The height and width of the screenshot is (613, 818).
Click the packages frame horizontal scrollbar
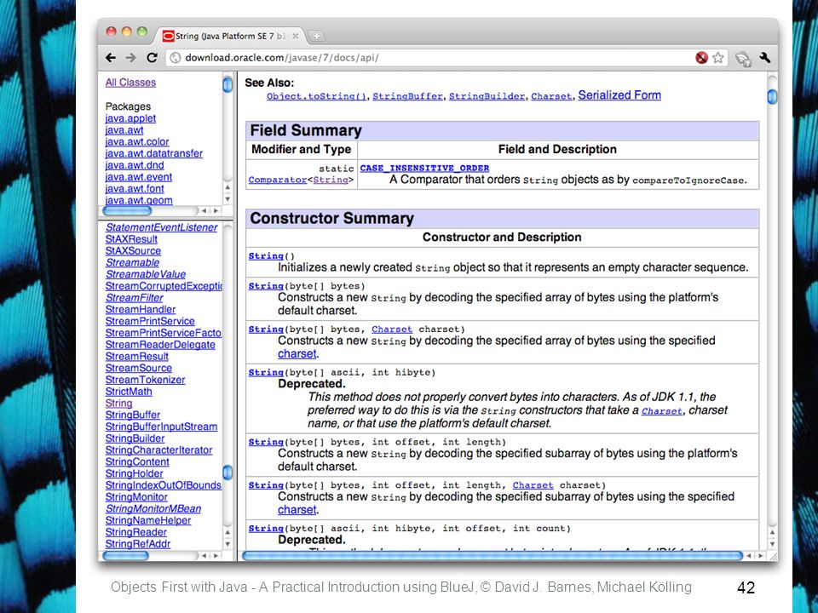point(127,210)
